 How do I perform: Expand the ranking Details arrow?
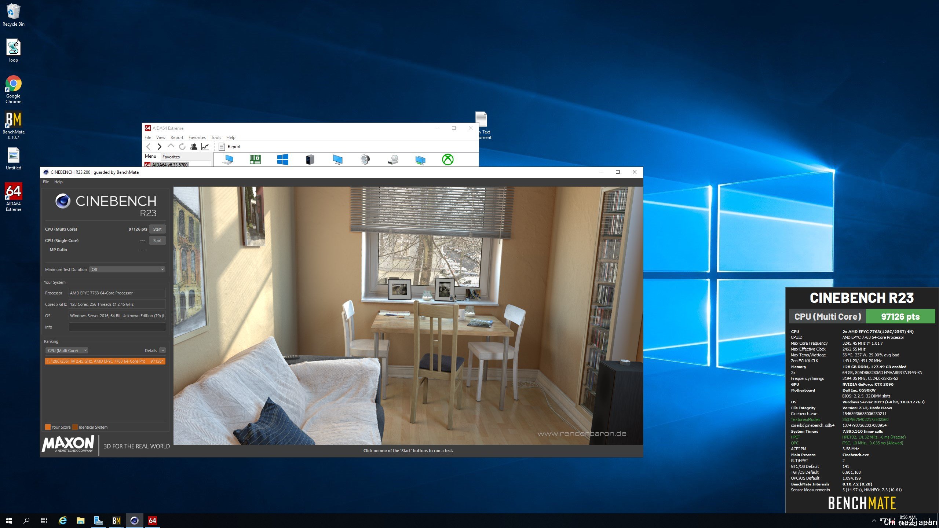point(162,351)
